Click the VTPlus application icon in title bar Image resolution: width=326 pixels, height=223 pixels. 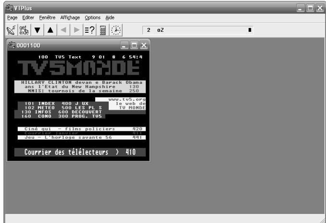[x=9, y=8]
